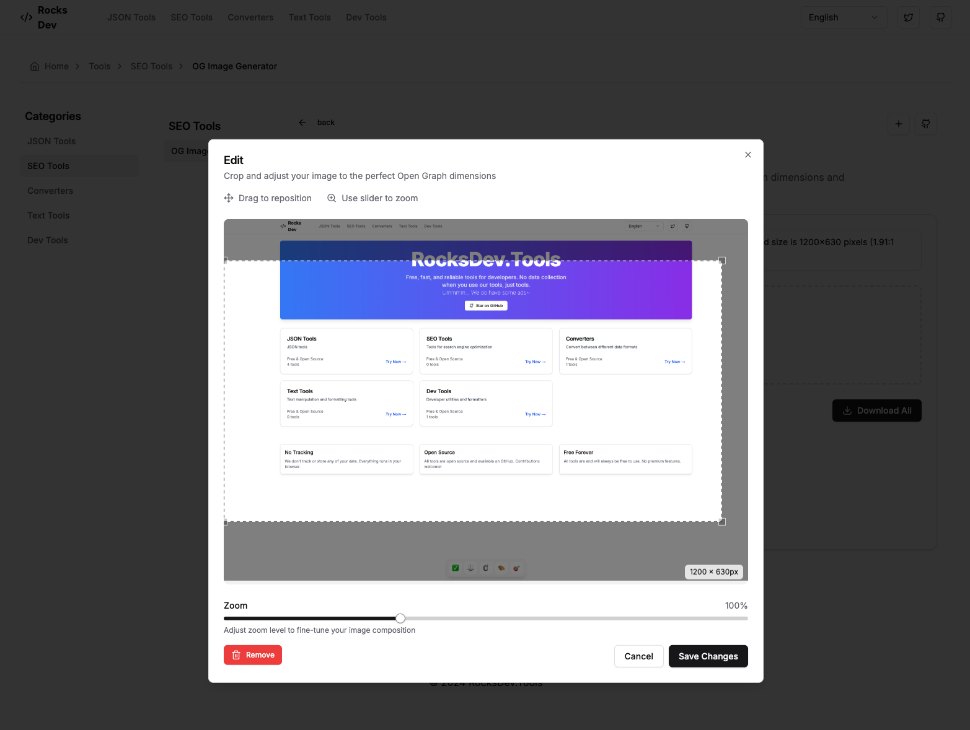The width and height of the screenshot is (970, 730).
Task: Click the Edit dialog title
Action: coord(234,160)
